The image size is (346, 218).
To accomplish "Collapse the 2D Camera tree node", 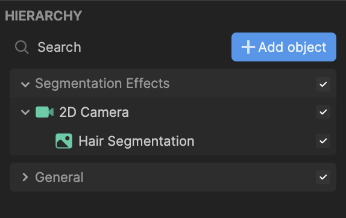I will pyautogui.click(x=25, y=112).
